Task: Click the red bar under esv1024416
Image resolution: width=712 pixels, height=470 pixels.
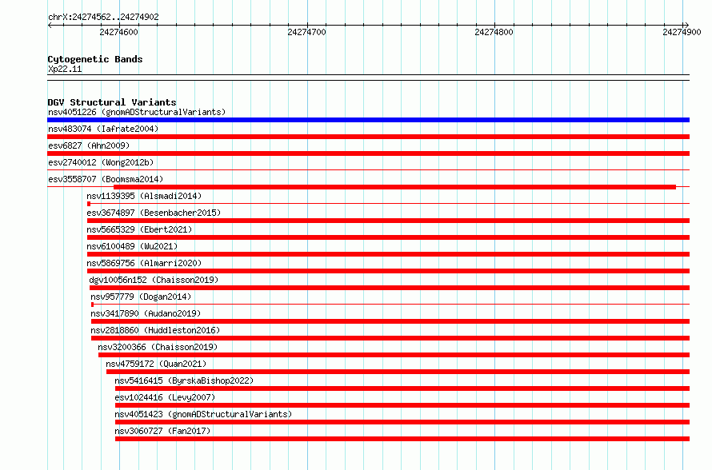Action: [x=402, y=405]
